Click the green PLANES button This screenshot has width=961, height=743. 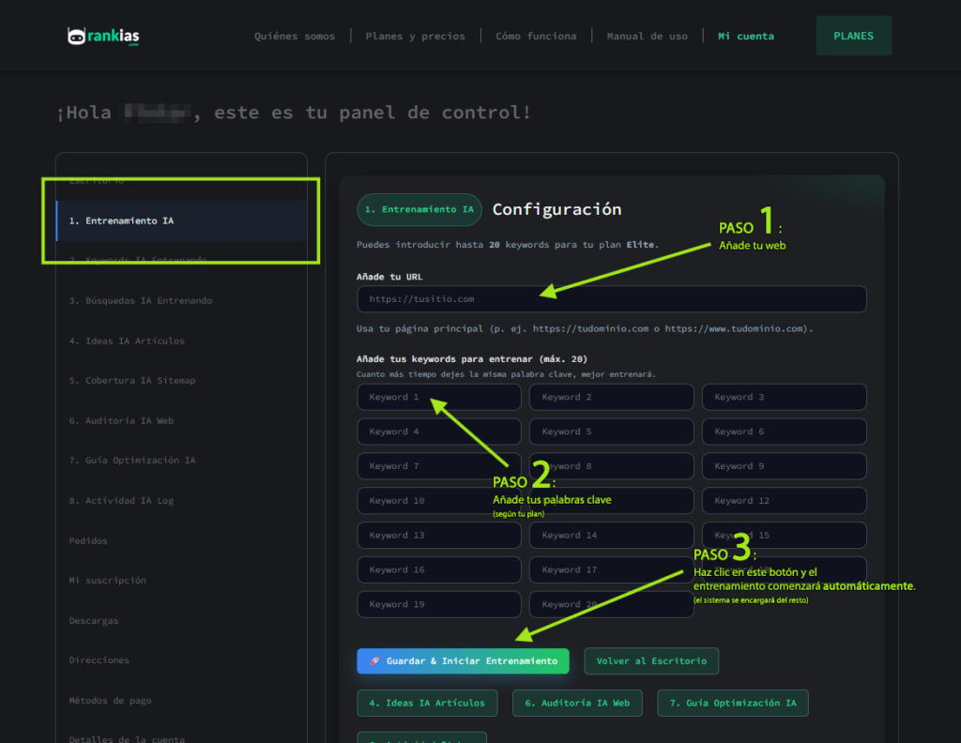(x=853, y=36)
